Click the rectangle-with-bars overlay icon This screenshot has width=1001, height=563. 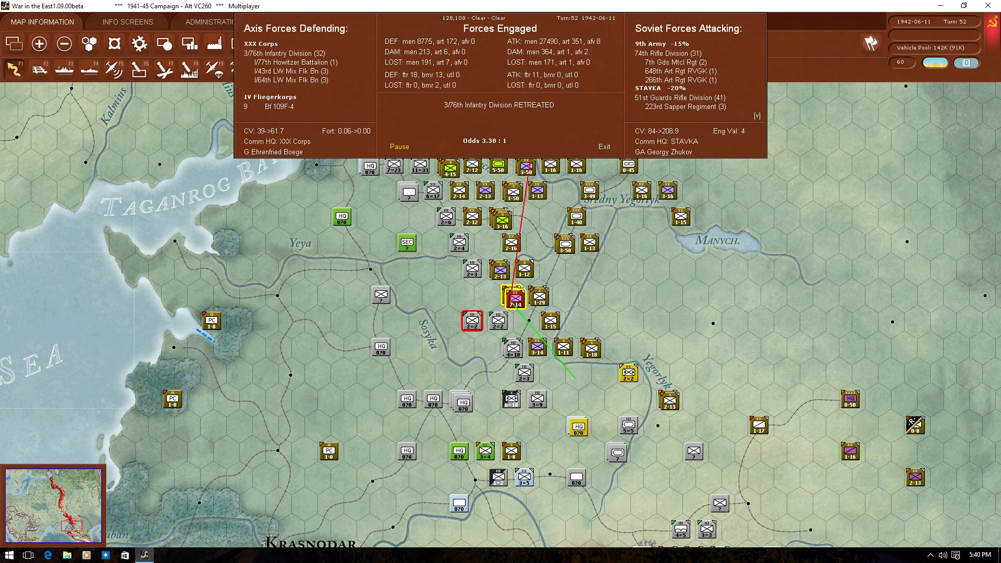[x=189, y=44]
